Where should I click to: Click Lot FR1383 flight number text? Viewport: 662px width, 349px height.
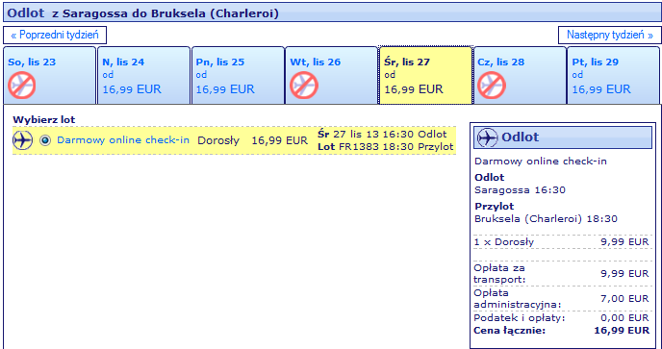[348, 147]
